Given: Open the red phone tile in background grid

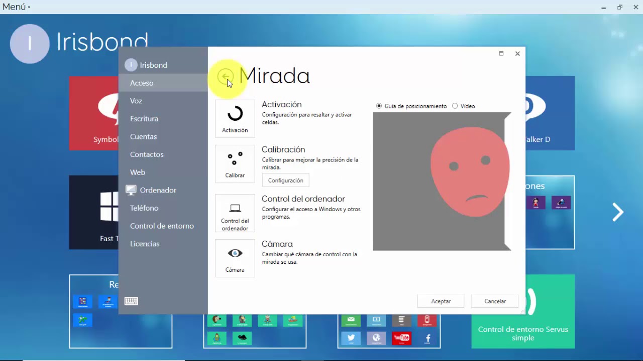Looking at the screenshot, I should [x=427, y=320].
